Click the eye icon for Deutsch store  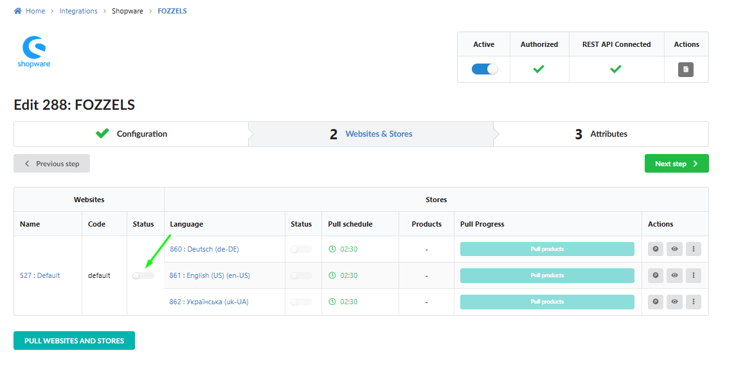click(674, 249)
